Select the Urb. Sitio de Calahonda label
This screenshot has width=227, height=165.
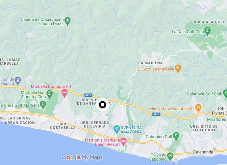[204, 128]
